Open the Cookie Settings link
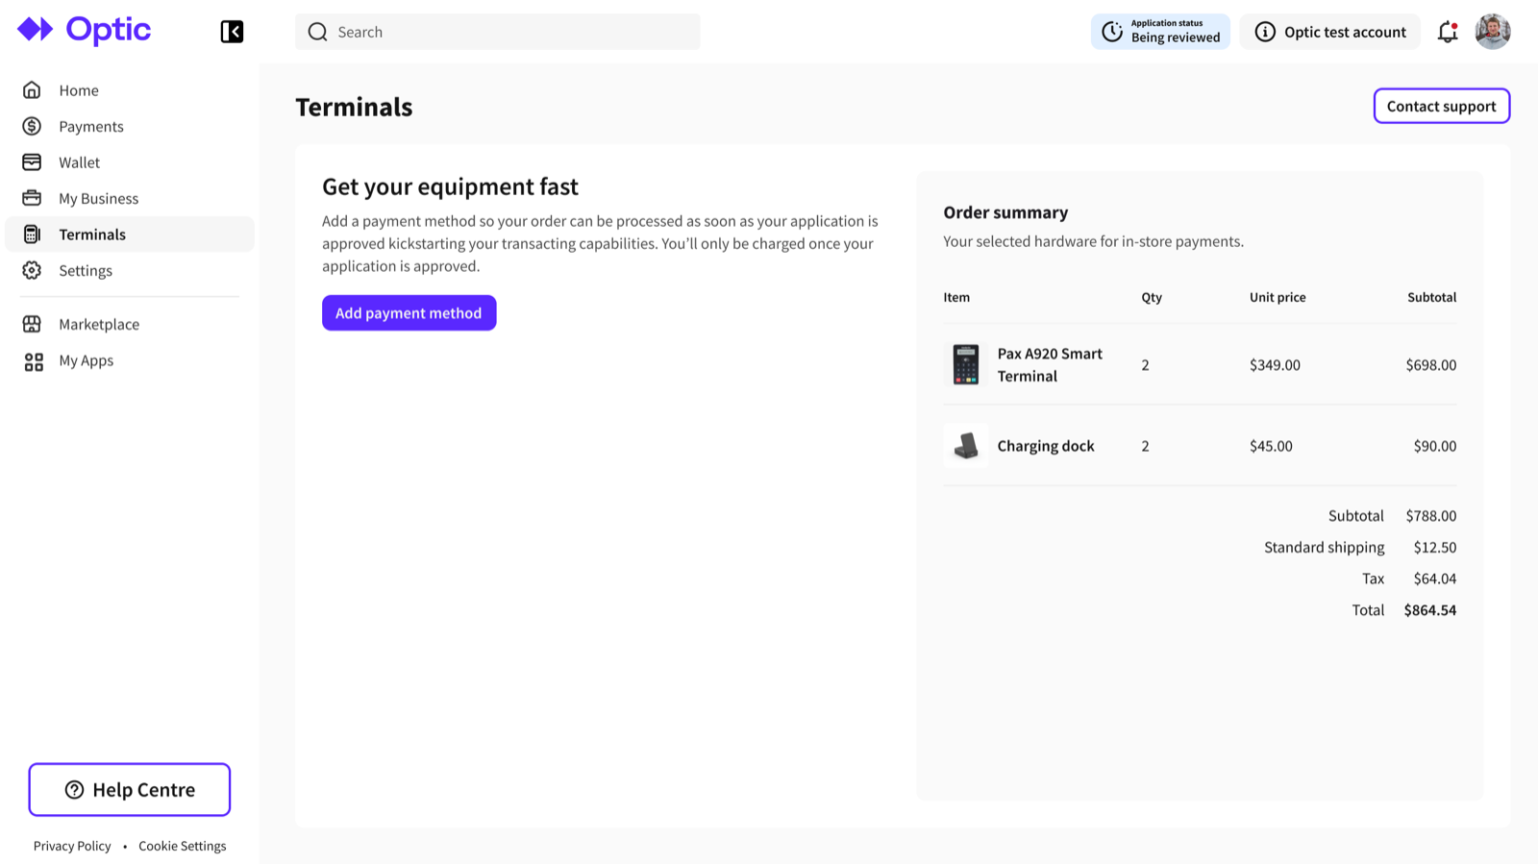Screen dimensions: 1538x864 coord(183,846)
